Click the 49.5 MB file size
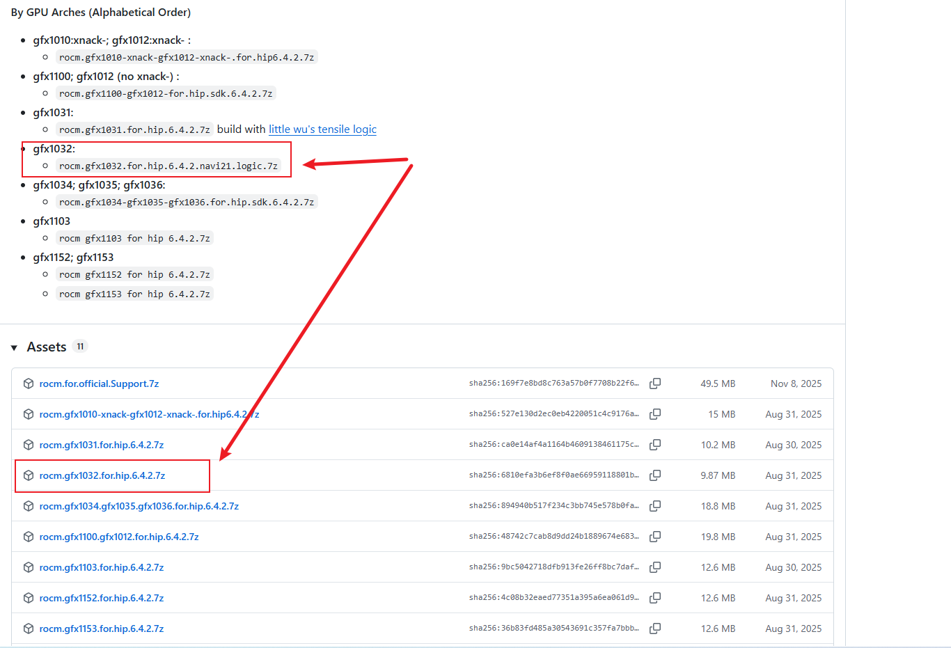Screen dimensions: 951x648 [x=718, y=384]
